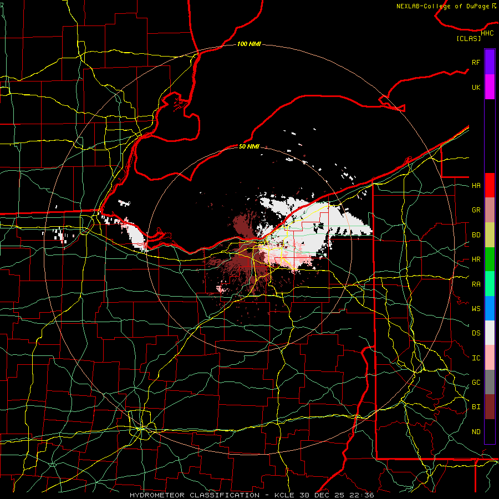499x499 pixels.
Task: Click the DS legend label
Action: point(476,333)
